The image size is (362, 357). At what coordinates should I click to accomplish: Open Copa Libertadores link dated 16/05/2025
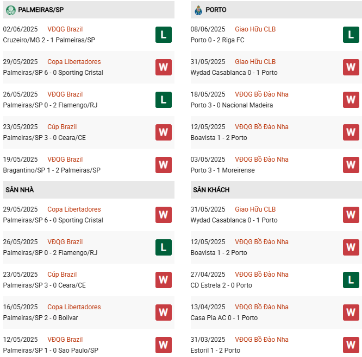pos(74,307)
